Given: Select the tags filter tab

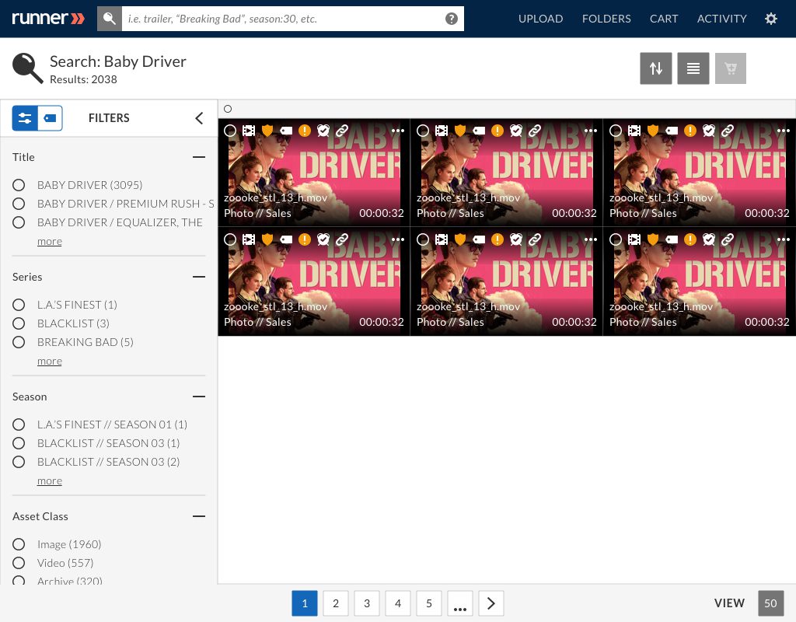Looking at the screenshot, I should (x=51, y=118).
